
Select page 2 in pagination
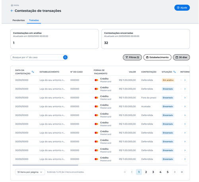click(x=146, y=172)
